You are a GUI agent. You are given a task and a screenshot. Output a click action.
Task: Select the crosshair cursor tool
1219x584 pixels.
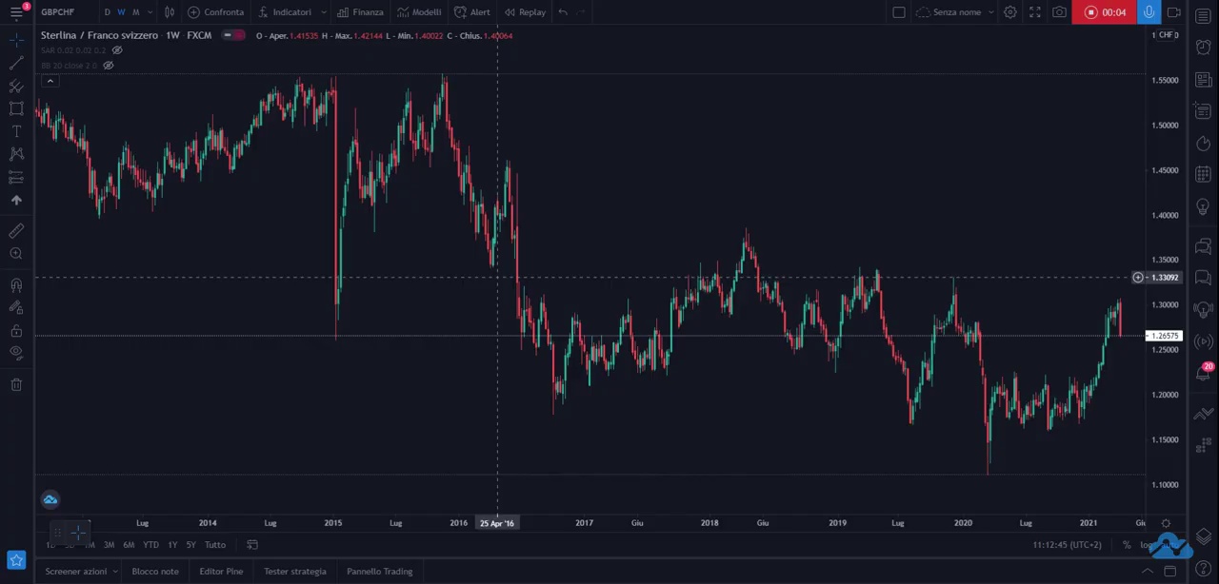pos(16,40)
